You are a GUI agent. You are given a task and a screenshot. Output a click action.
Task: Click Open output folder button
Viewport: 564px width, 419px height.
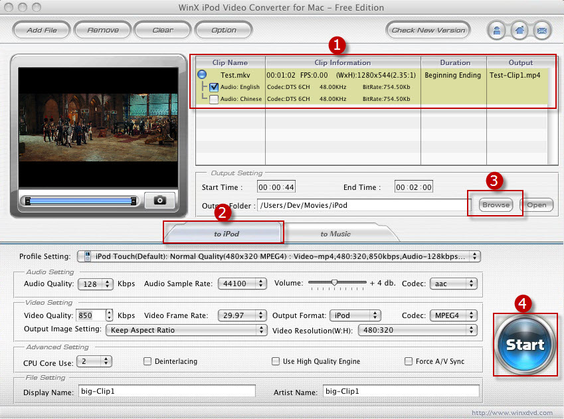click(536, 205)
